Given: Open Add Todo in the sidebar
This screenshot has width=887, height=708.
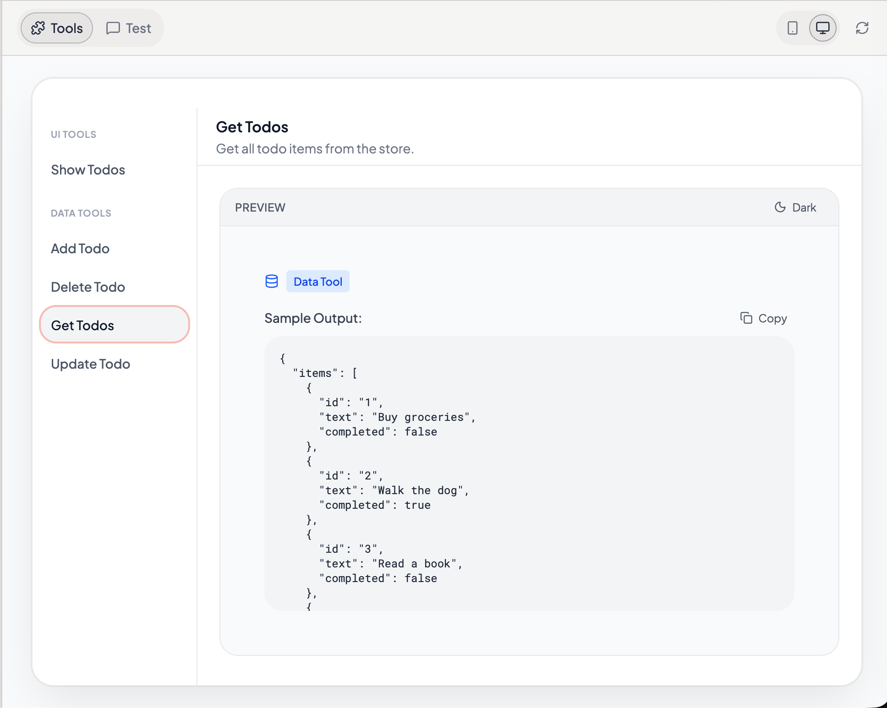Looking at the screenshot, I should point(114,249).
